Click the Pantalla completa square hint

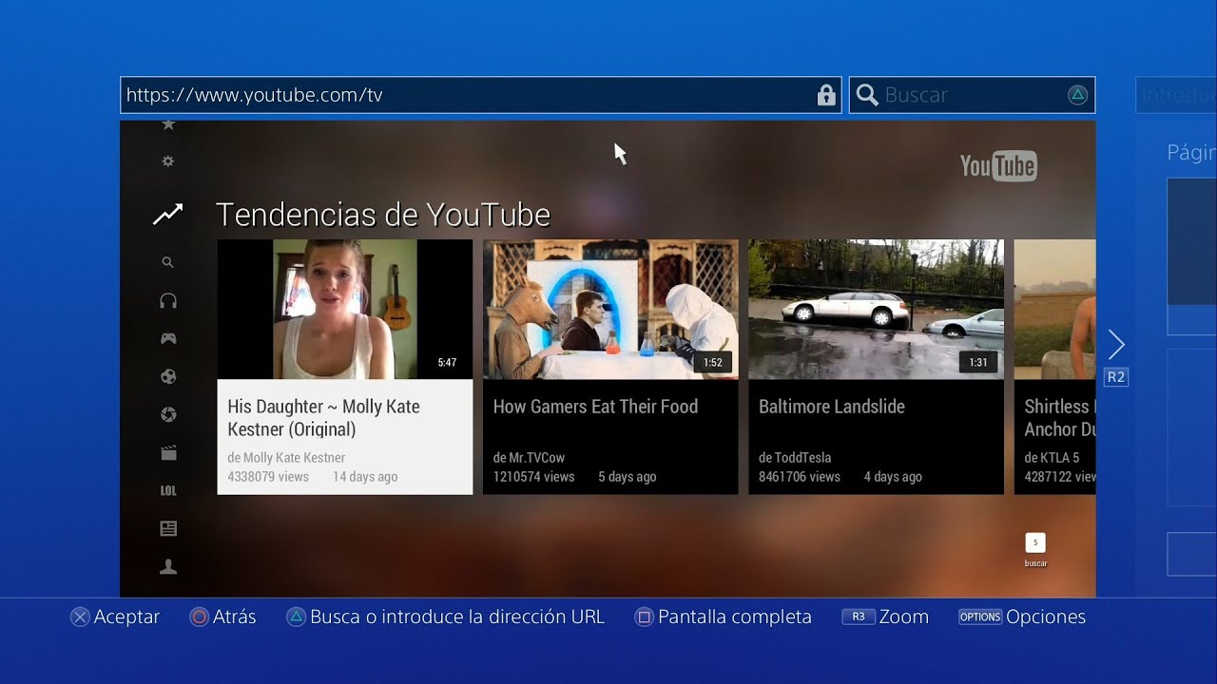click(x=724, y=617)
